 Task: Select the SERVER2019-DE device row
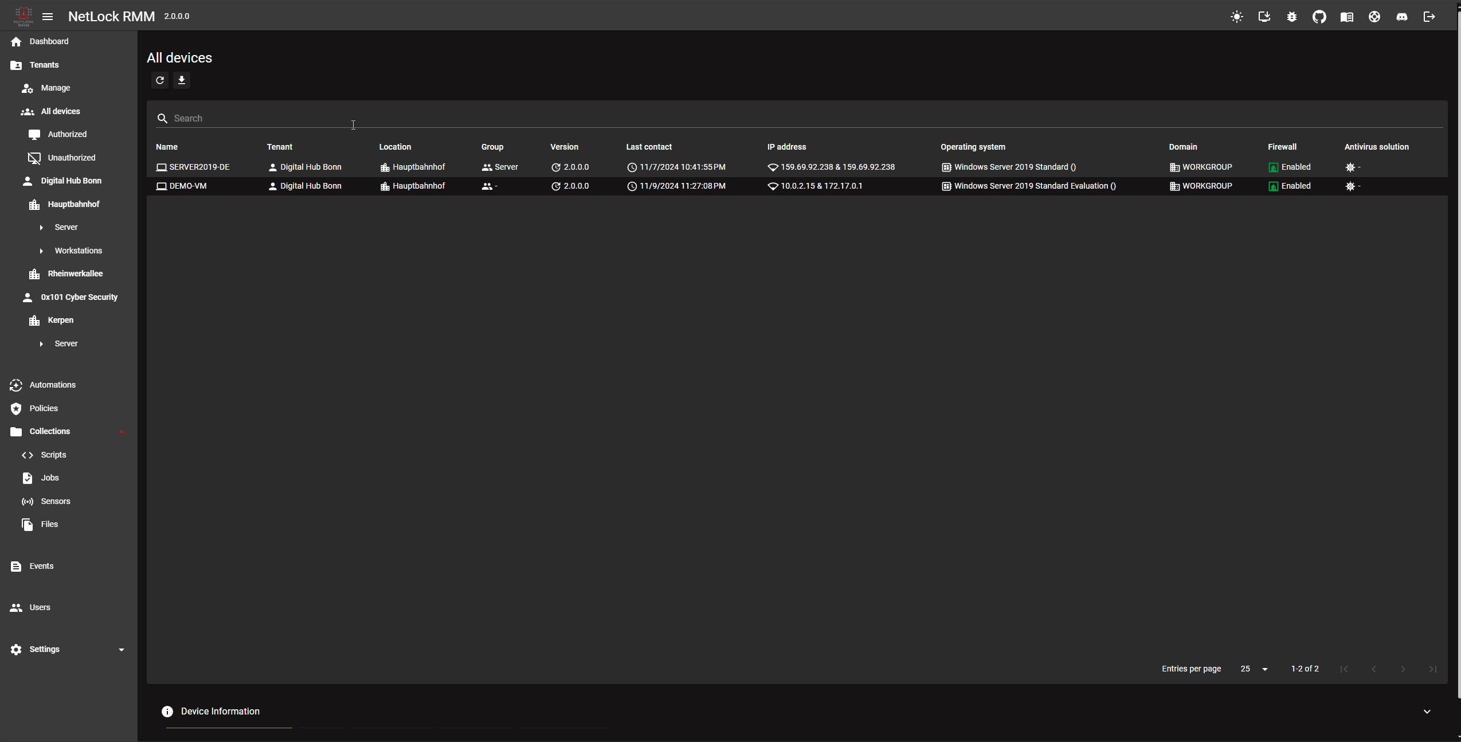[199, 167]
